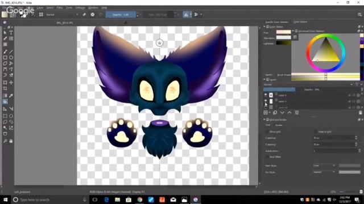The width and height of the screenshot is (364, 204).
Task: Collapse the Layers docker header
Action: click(x=264, y=79)
